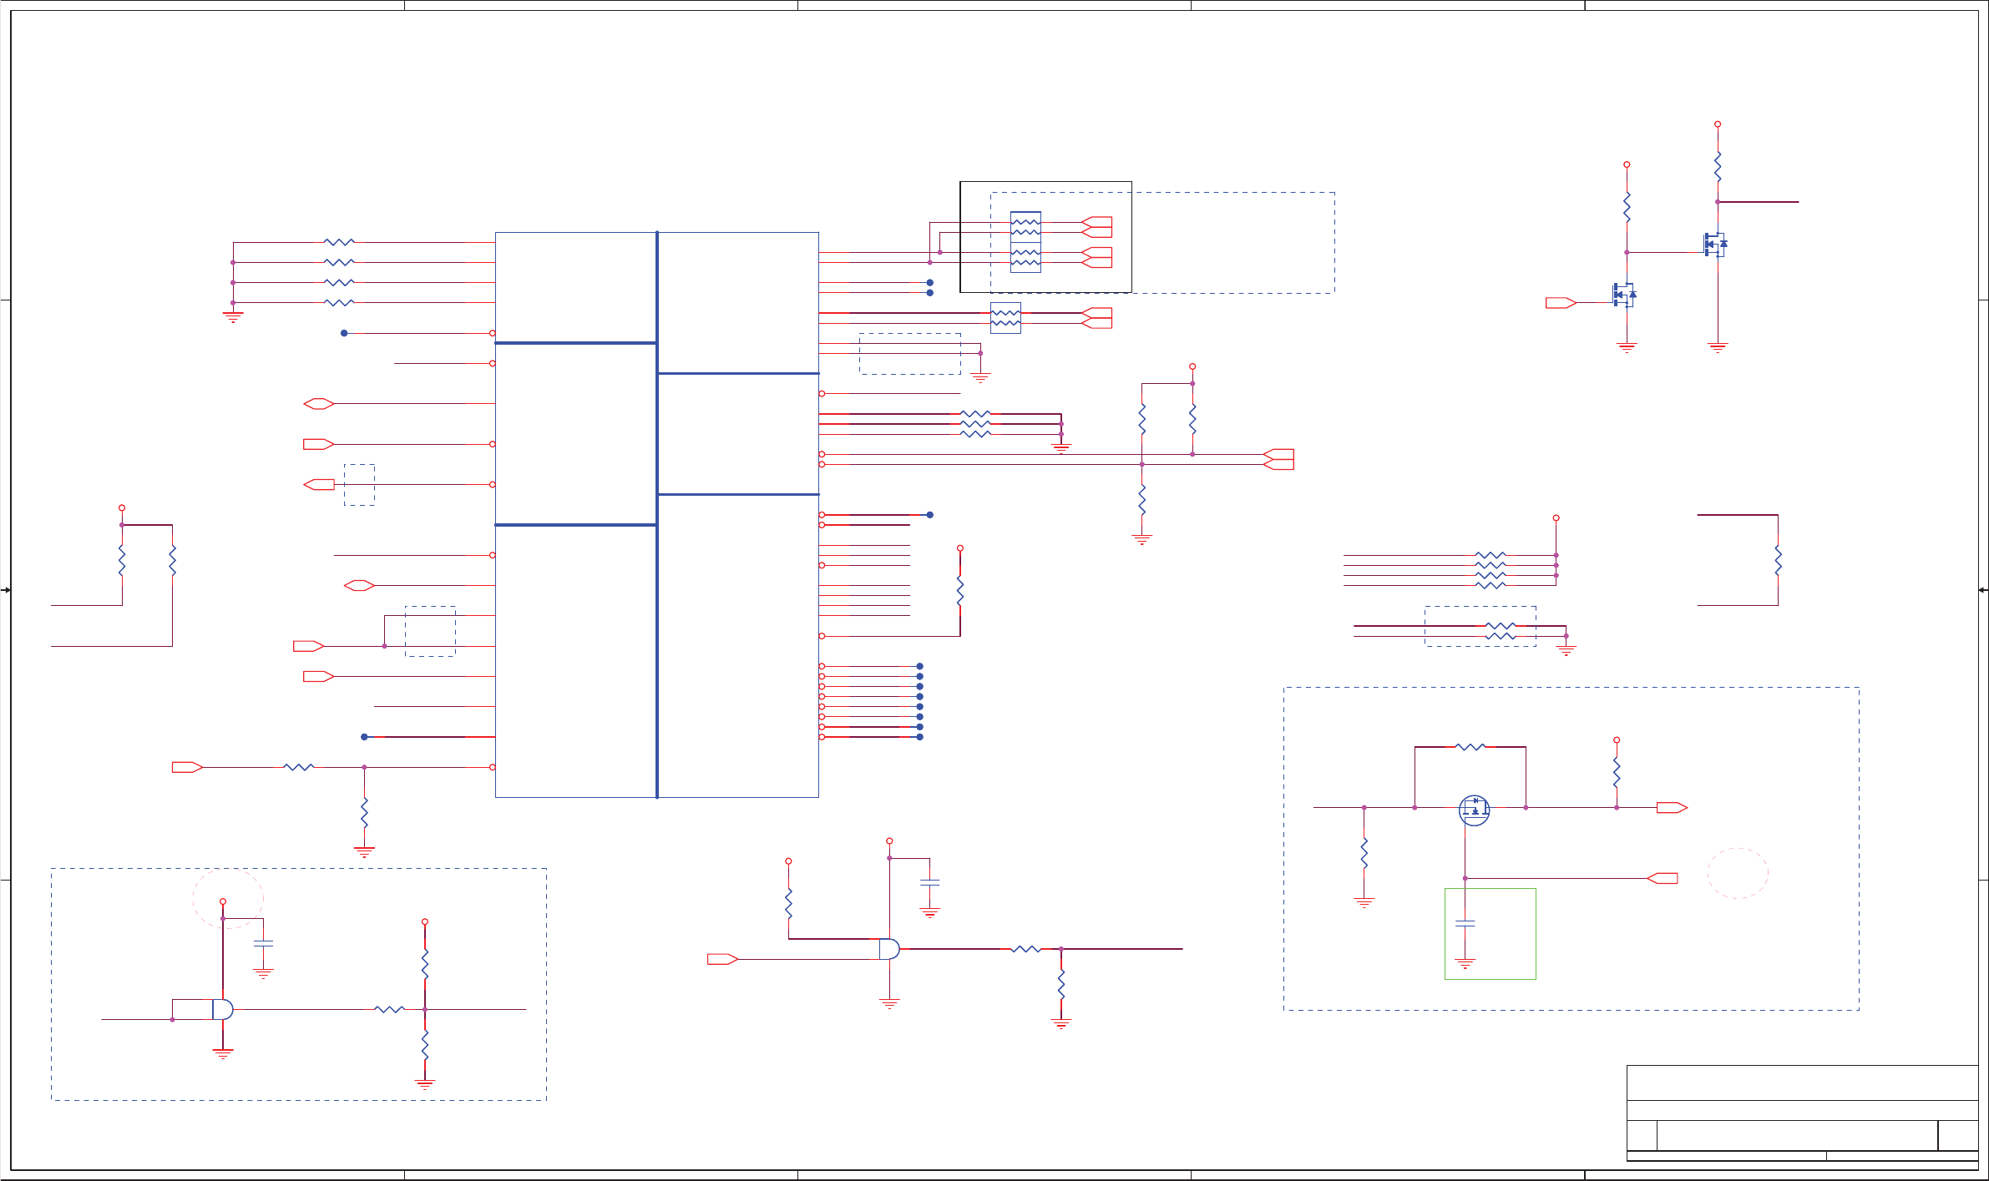Screen dimensions: 1989x1181
Task: Click the gate symbol in the lower-left dashed block
Action: (222, 1009)
